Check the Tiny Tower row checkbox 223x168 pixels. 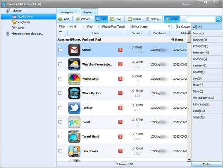(x=60, y=151)
